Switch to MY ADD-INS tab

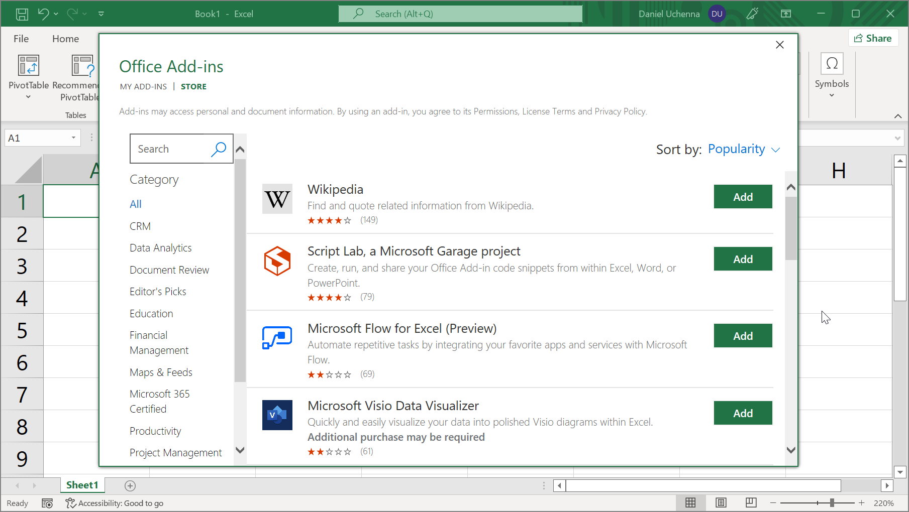tap(143, 87)
